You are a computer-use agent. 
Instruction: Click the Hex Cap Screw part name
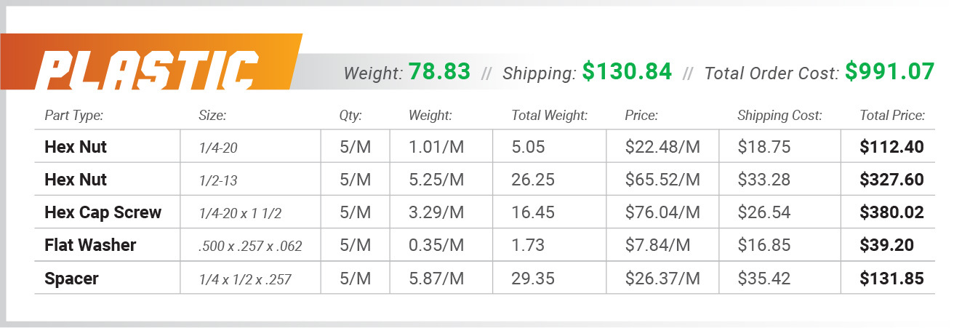coord(103,212)
